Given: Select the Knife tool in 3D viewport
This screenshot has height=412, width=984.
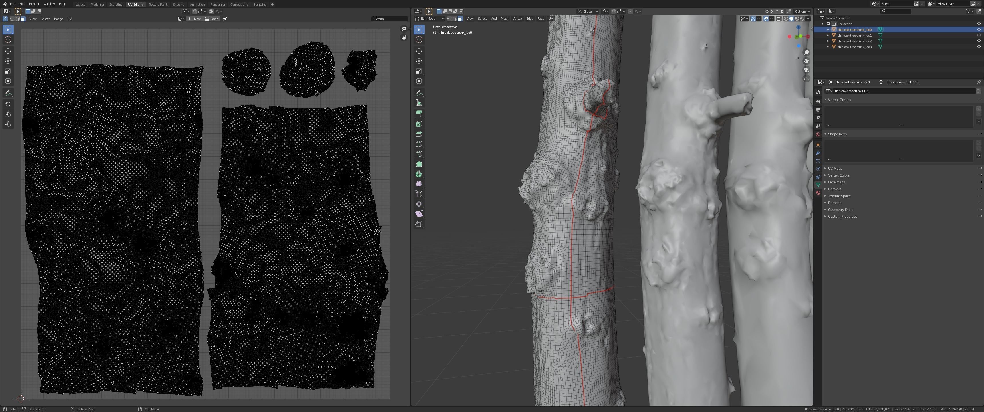Looking at the screenshot, I should (x=419, y=154).
